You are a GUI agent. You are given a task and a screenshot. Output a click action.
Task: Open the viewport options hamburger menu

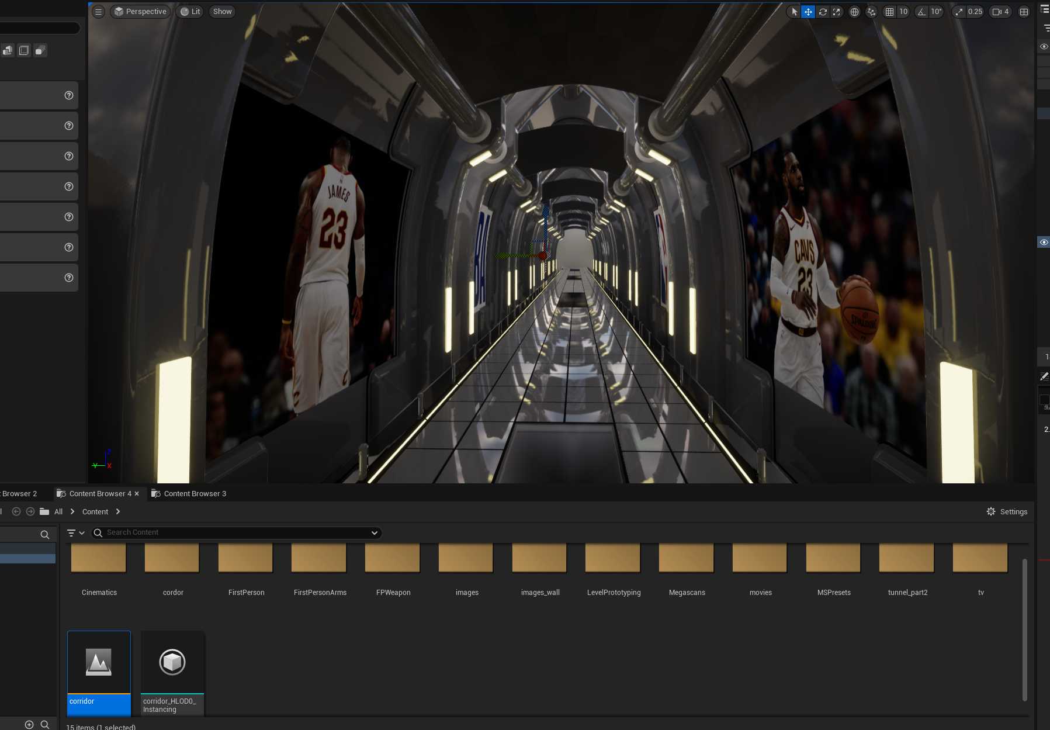pos(98,12)
